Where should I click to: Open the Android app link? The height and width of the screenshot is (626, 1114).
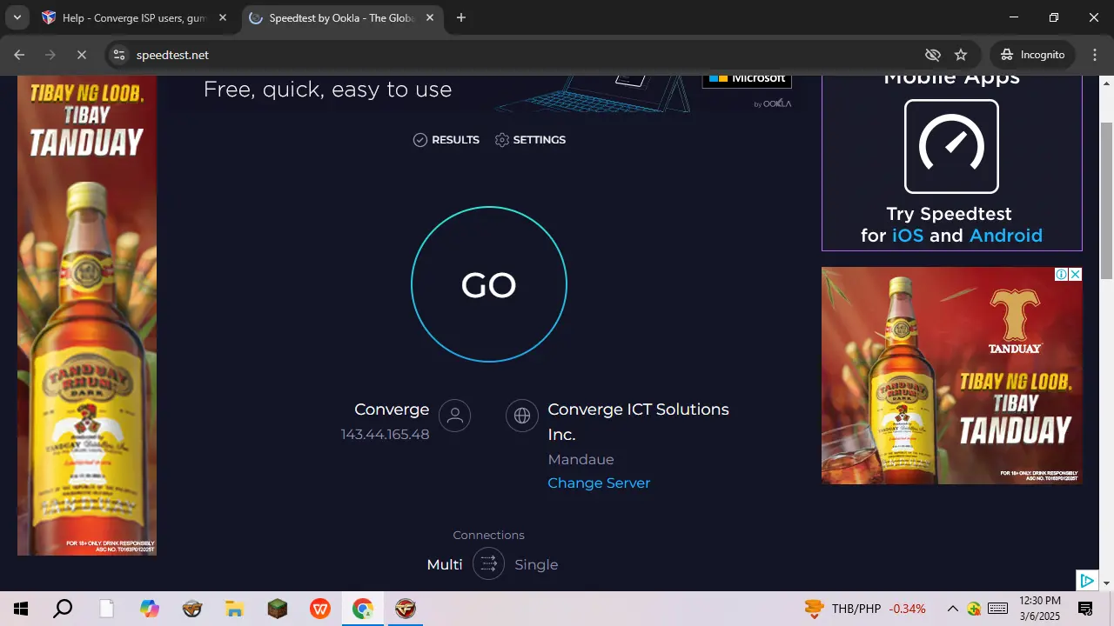click(1006, 236)
